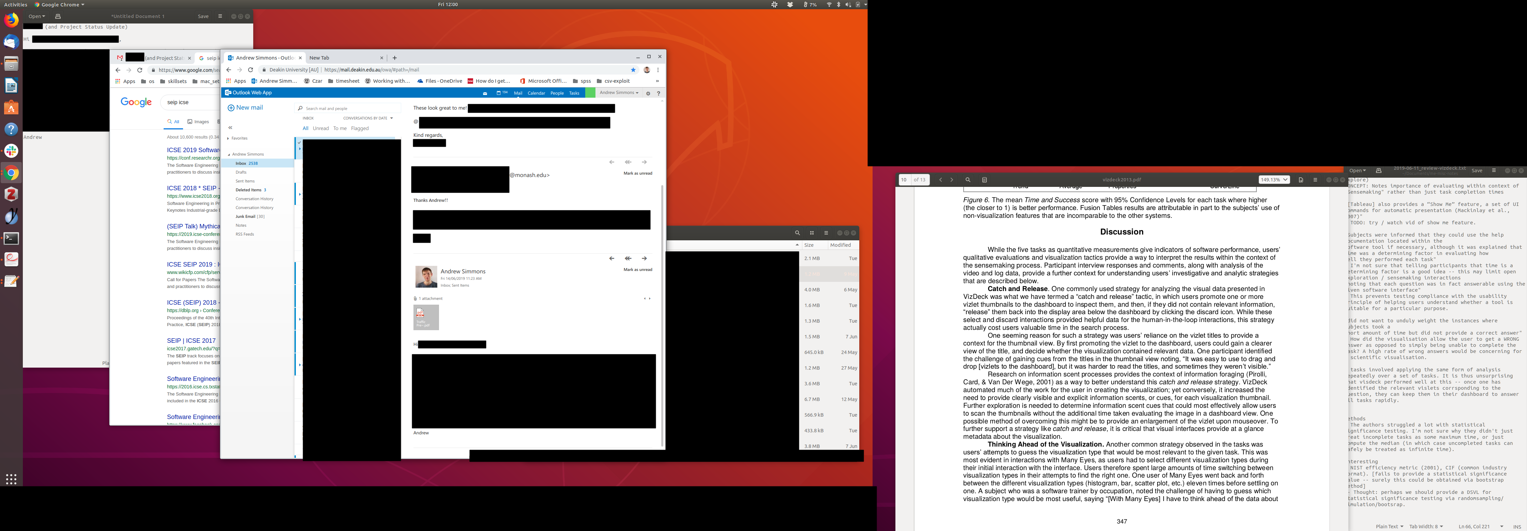Bookmark page with Chrome star icon
Screen dimensions: 1527x531
click(633, 70)
